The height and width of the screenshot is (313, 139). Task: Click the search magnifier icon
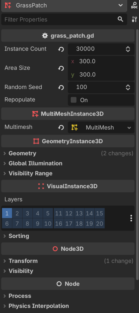120,19
